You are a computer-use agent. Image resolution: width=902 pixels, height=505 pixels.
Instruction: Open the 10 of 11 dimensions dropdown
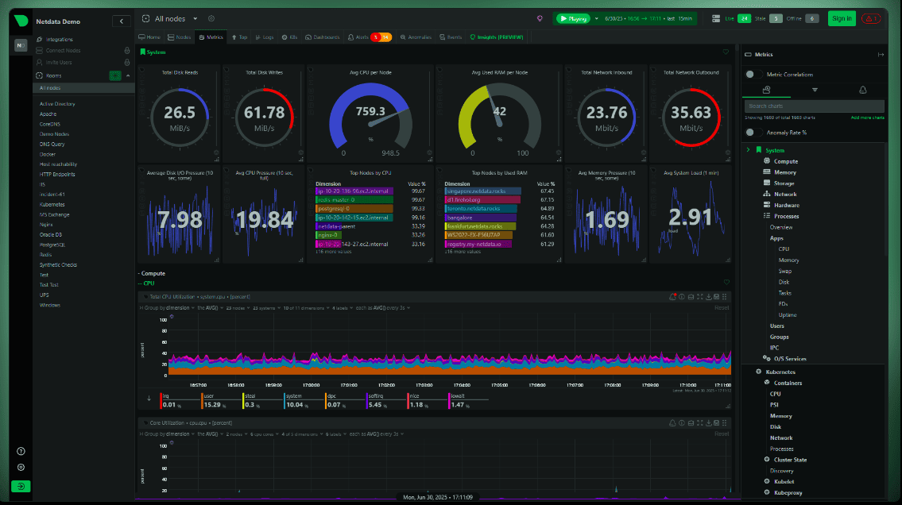coord(305,308)
